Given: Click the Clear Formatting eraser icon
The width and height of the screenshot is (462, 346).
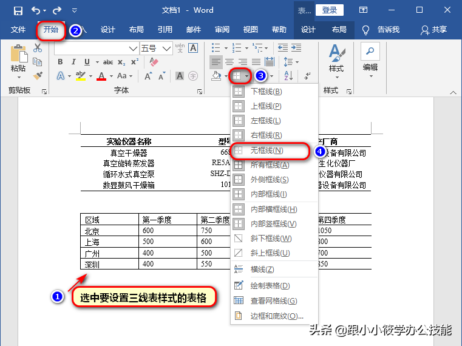Looking at the screenshot, I should tap(153, 62).
